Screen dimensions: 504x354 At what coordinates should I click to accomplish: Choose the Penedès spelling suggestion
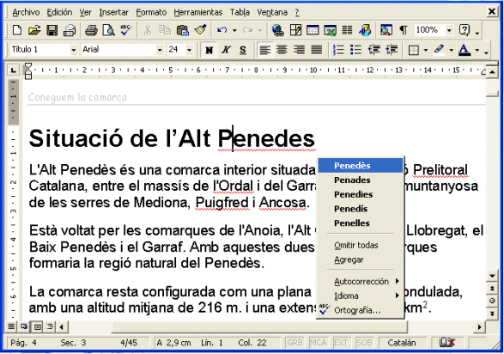pos(361,166)
